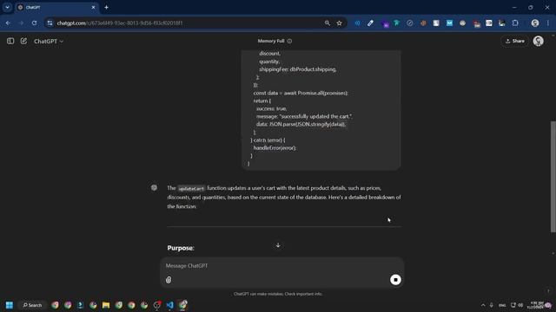Click the Share button

pyautogui.click(x=515, y=41)
